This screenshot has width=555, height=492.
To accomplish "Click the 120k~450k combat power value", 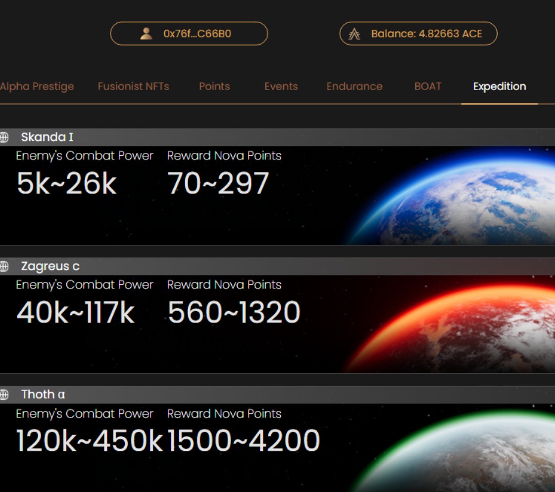I will pos(90,441).
